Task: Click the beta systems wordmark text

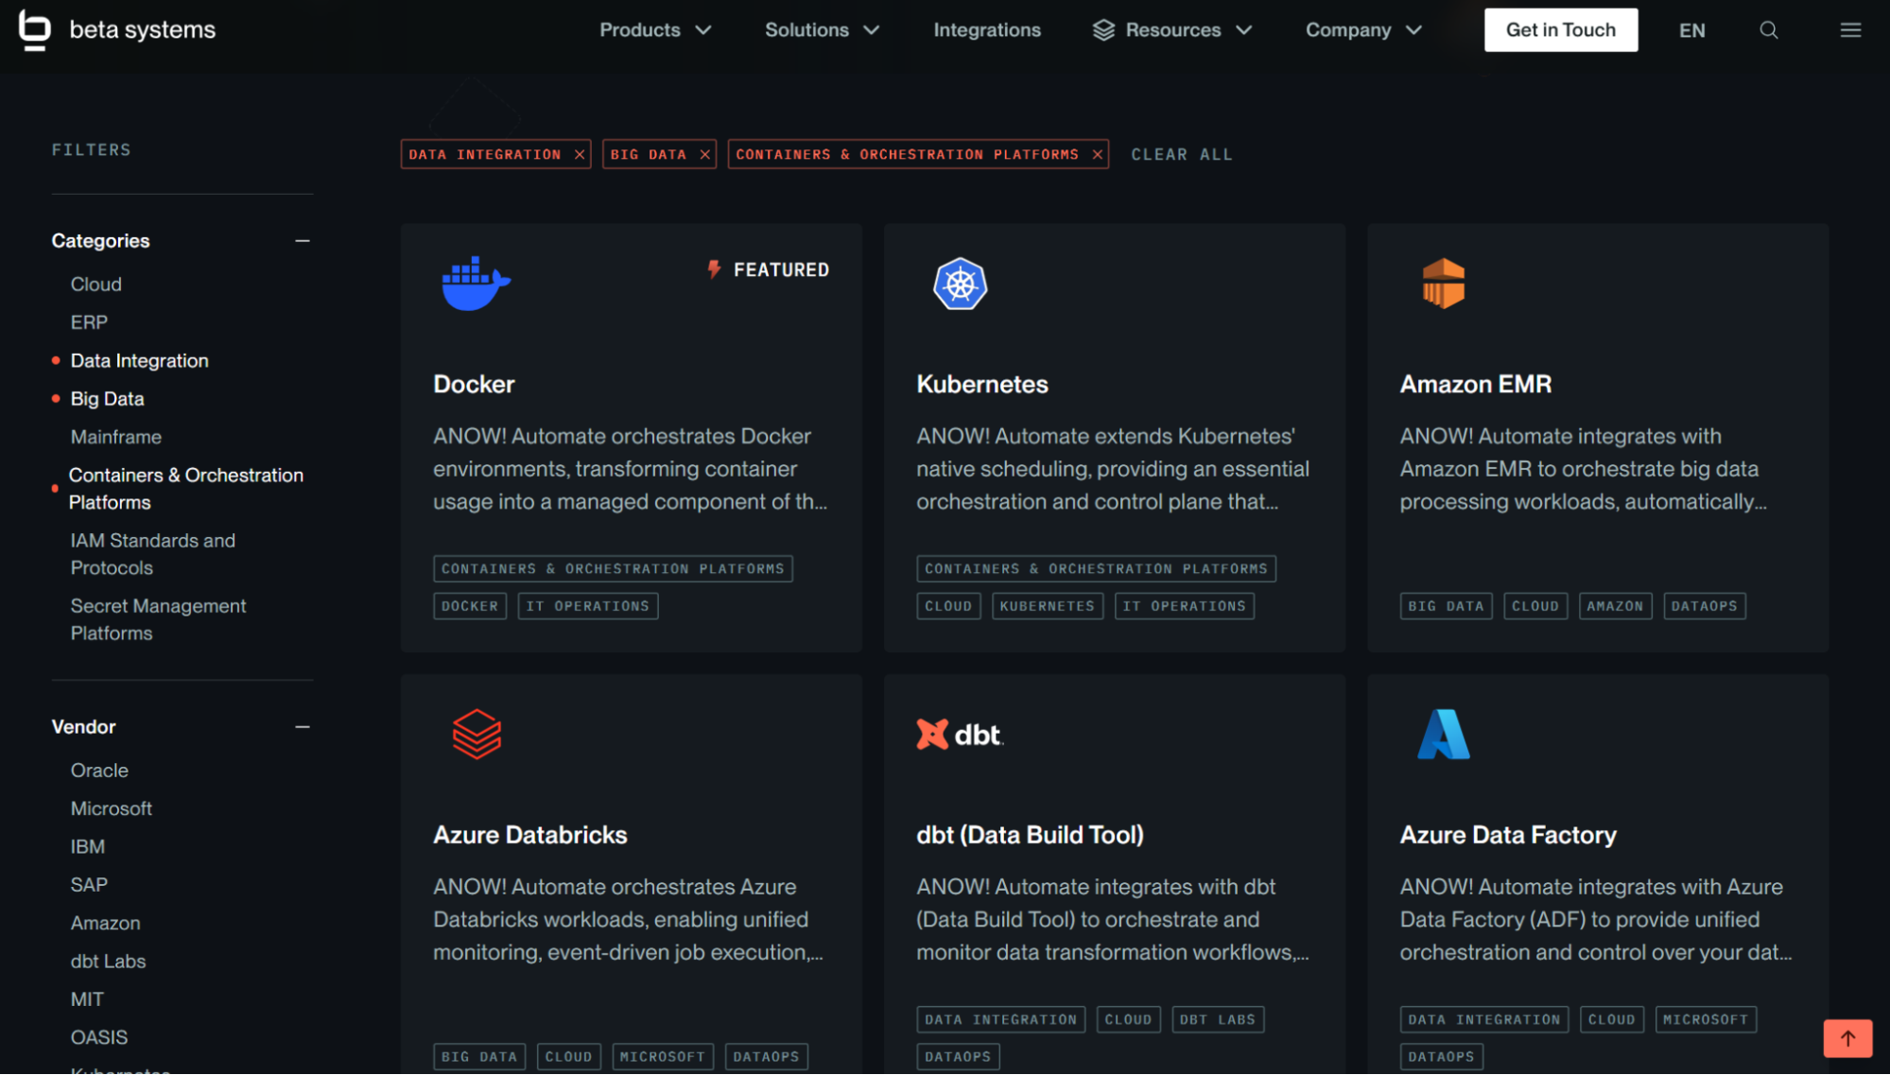Action: pyautogui.click(x=142, y=30)
